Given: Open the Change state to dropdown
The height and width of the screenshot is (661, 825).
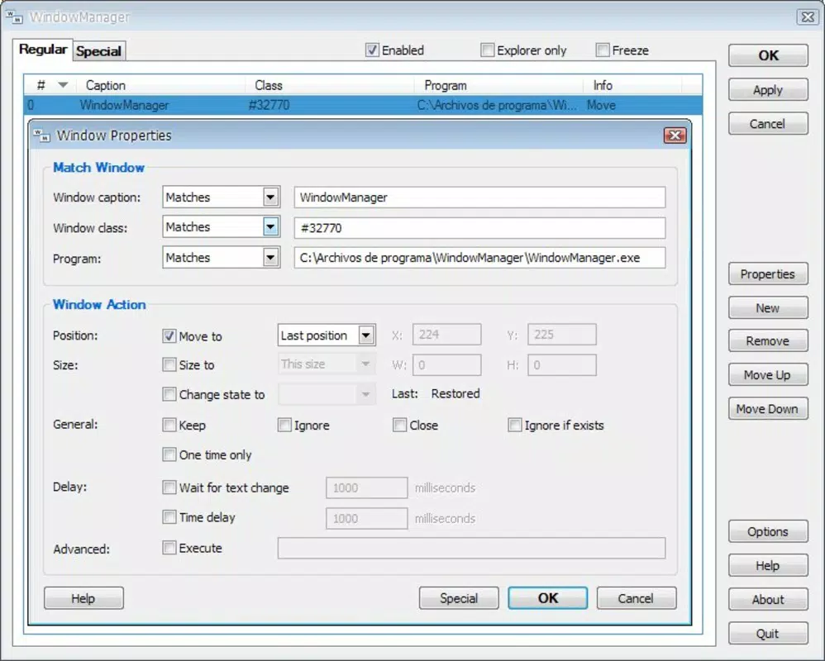Looking at the screenshot, I should 365,394.
